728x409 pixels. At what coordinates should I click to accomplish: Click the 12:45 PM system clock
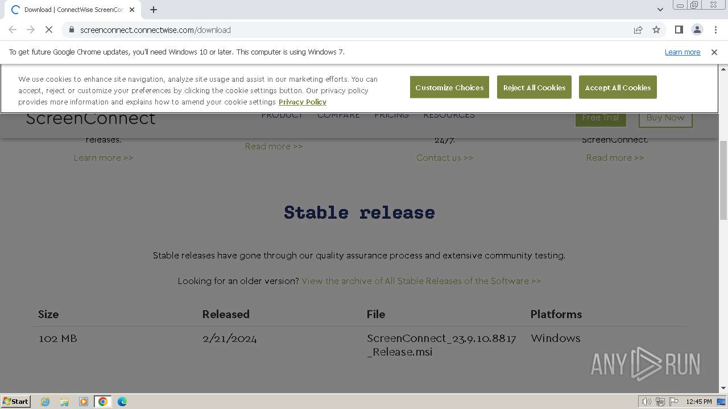tap(699, 402)
